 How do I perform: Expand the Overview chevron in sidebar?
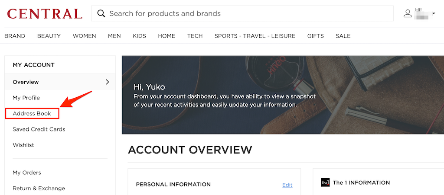pos(108,82)
